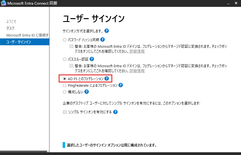Select PingFederate によるフェデレーション radio button

pyautogui.click(x=65, y=86)
